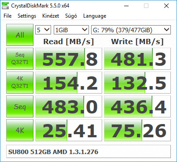Start the 4K test
Image resolution: width=177 pixels, height=162 pixels.
[x=20, y=130]
